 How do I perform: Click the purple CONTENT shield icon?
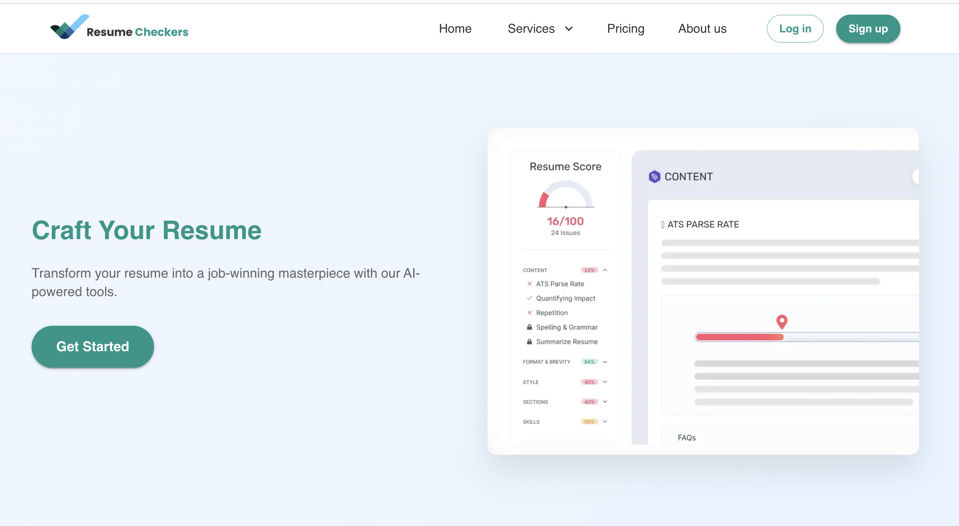click(654, 177)
